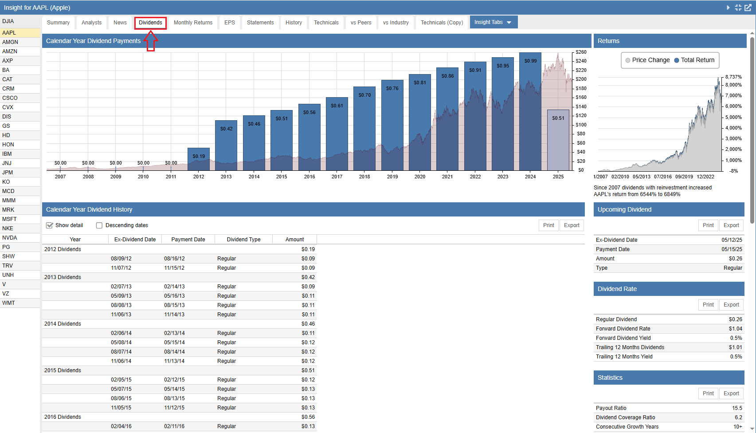756x433 pixels.
Task: Print the Statistics panel
Action: [708, 394]
